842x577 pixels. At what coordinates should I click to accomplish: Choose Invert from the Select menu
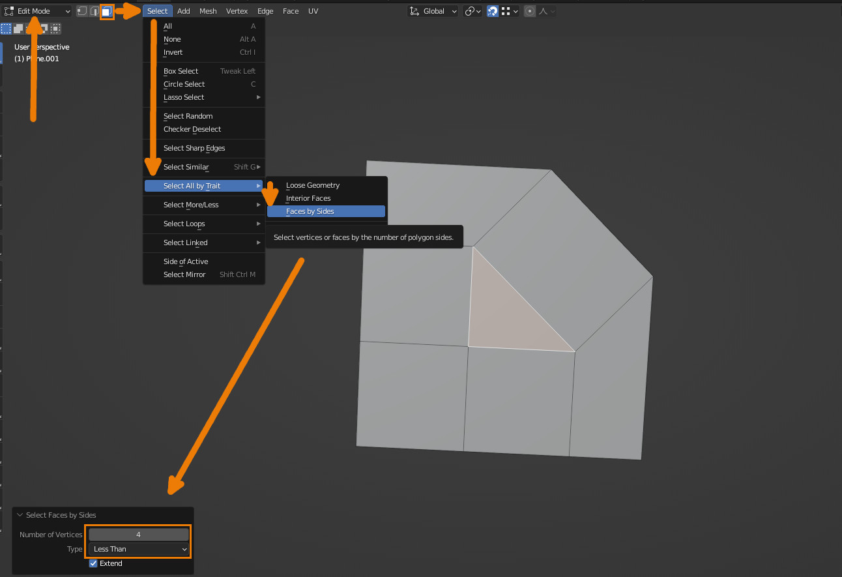(x=204, y=52)
